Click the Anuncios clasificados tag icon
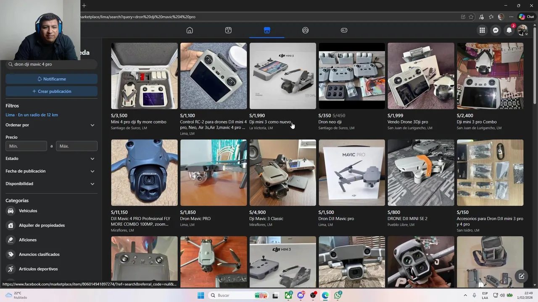This screenshot has height=302, width=538. click(11, 254)
